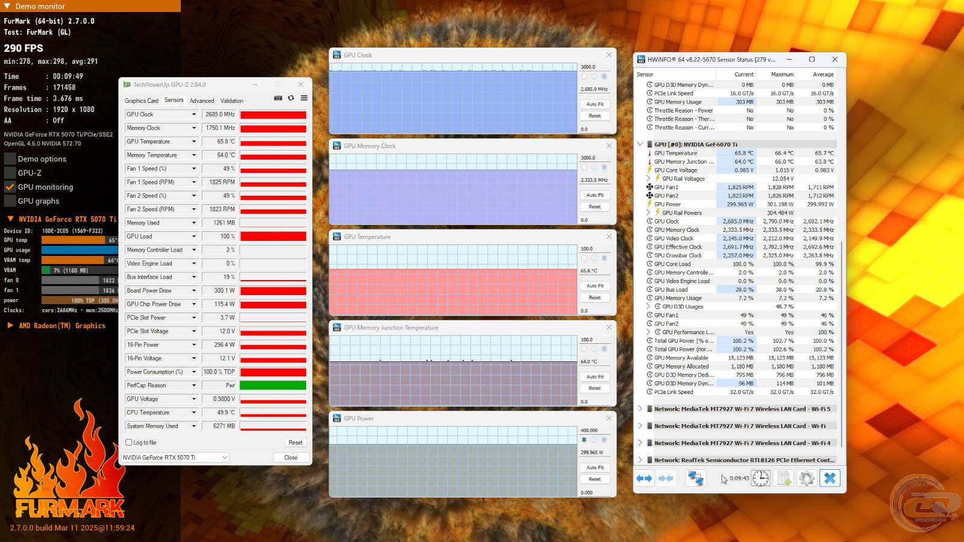Click GPU Temperature thermometer icon in HWiNFO

[649, 153]
